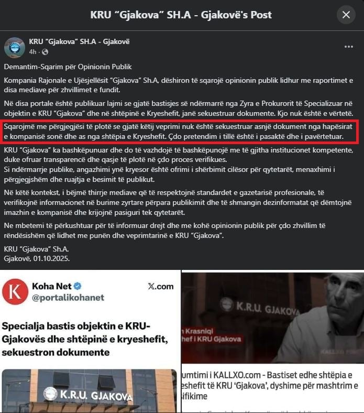Click the Demantim-Sqarim për Opinionin Publik line
The height and width of the screenshot is (413, 364).
(x=68, y=67)
